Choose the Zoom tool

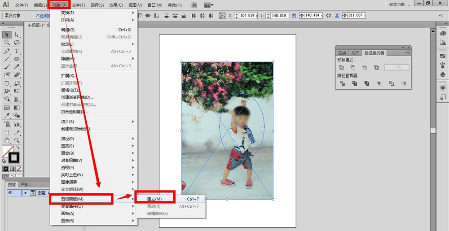(x=17, y=140)
